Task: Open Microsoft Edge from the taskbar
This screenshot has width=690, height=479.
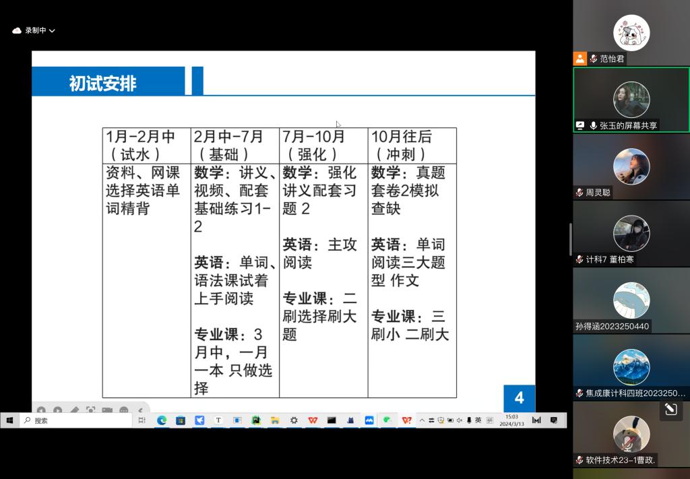Action: (162, 420)
